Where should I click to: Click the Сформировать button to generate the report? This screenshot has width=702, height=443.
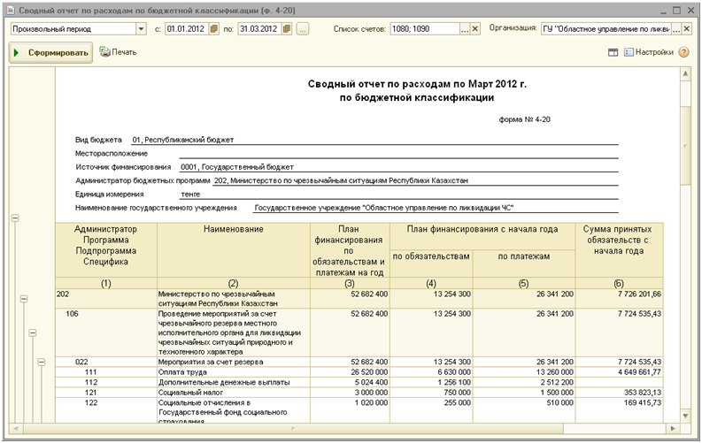point(50,53)
